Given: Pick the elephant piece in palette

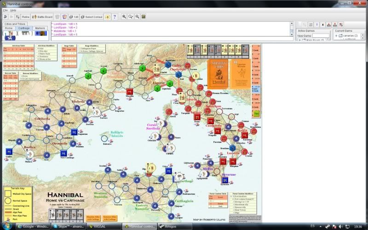Looking at the screenshot, I should pyautogui.click(x=25, y=33).
